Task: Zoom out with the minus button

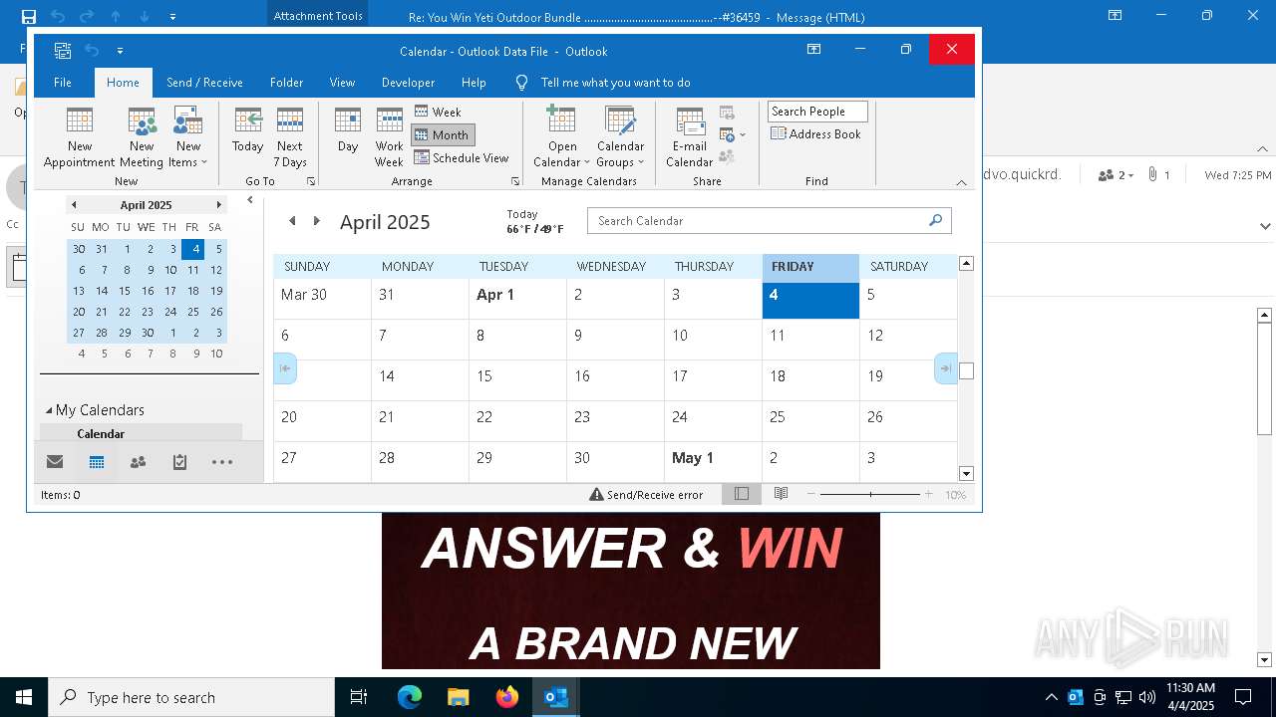Action: click(811, 495)
